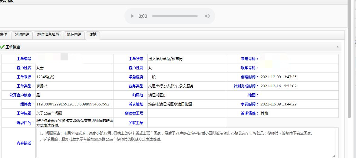Click the green check icon beside 工单信息
Screen dimensions: 356x158
point(2,47)
